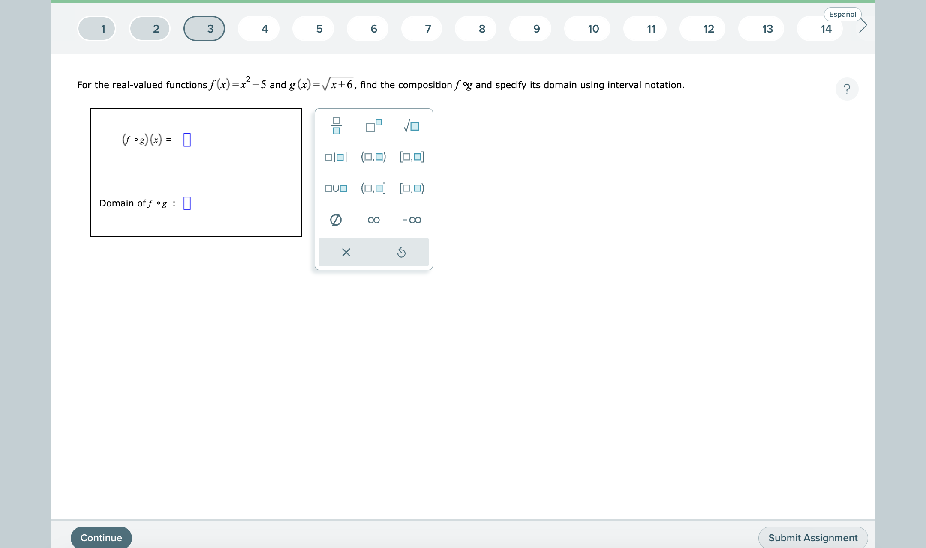Insert a square root symbol
Image resolution: width=926 pixels, height=548 pixels.
[x=411, y=125]
